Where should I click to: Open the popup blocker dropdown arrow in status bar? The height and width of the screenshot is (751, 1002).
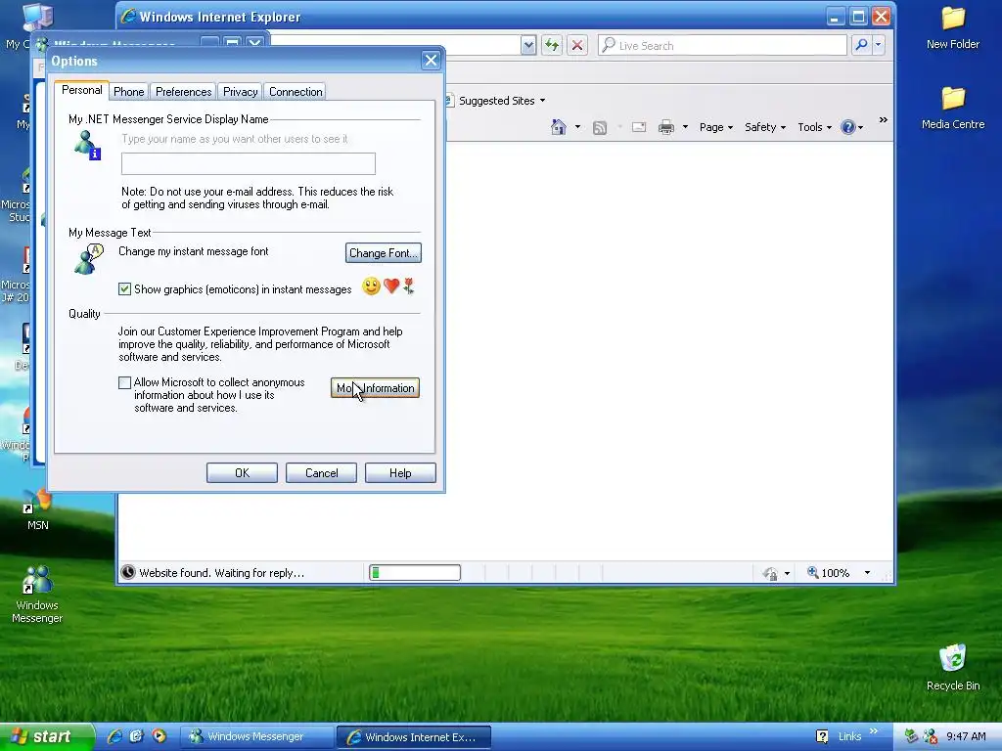(x=787, y=573)
